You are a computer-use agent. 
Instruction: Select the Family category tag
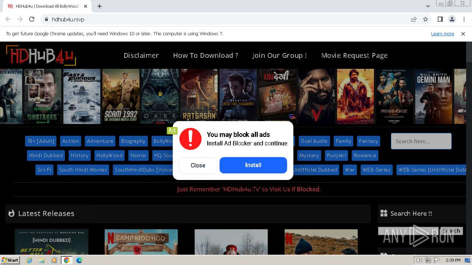pos(343,141)
